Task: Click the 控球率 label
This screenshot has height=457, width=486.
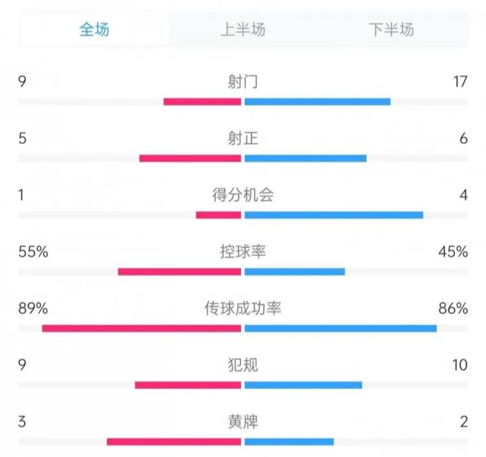Action: pyautogui.click(x=243, y=252)
